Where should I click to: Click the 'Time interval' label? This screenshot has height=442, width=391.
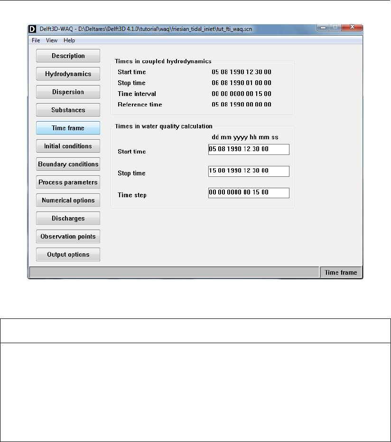point(137,94)
